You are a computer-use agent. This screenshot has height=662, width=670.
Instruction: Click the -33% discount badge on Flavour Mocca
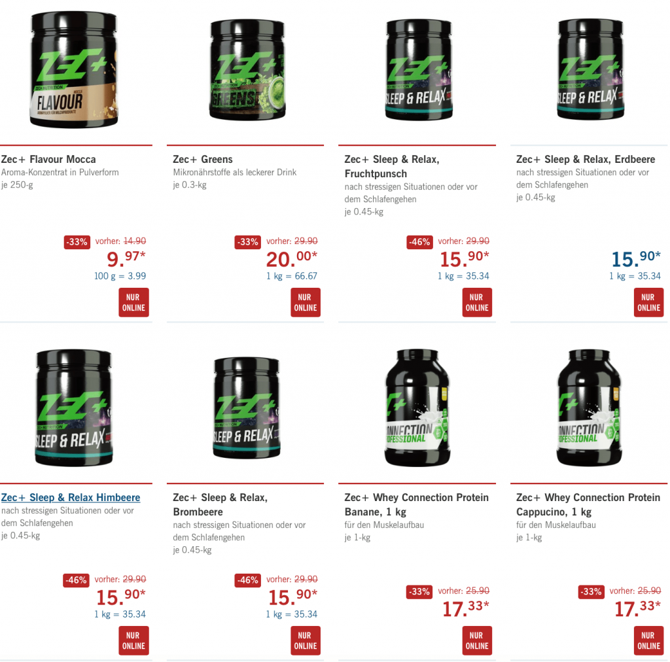coord(77,242)
